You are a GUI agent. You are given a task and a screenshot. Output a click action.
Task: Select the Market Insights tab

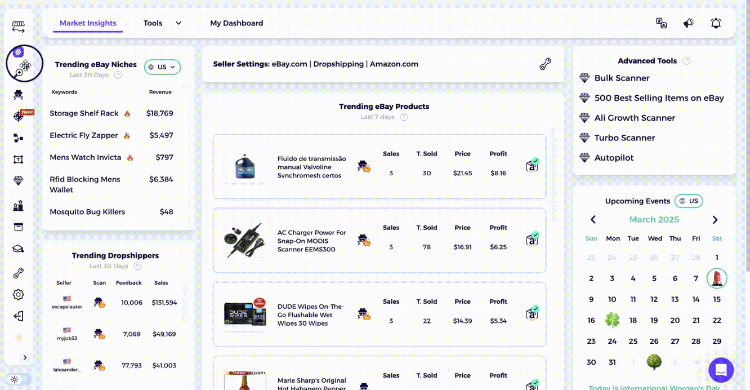coord(88,23)
